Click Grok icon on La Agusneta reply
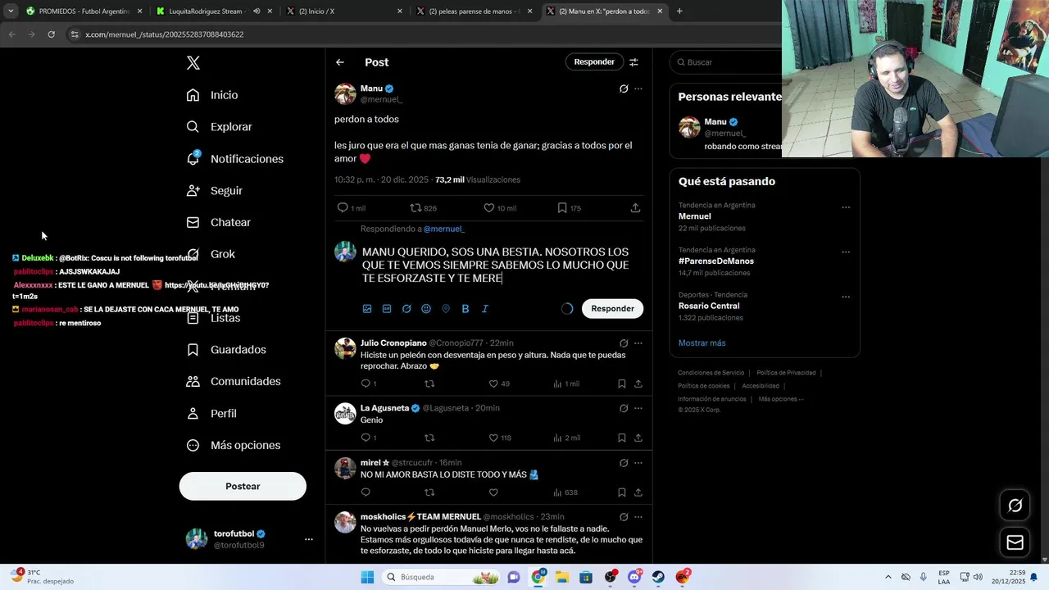The width and height of the screenshot is (1049, 590). [x=624, y=408]
